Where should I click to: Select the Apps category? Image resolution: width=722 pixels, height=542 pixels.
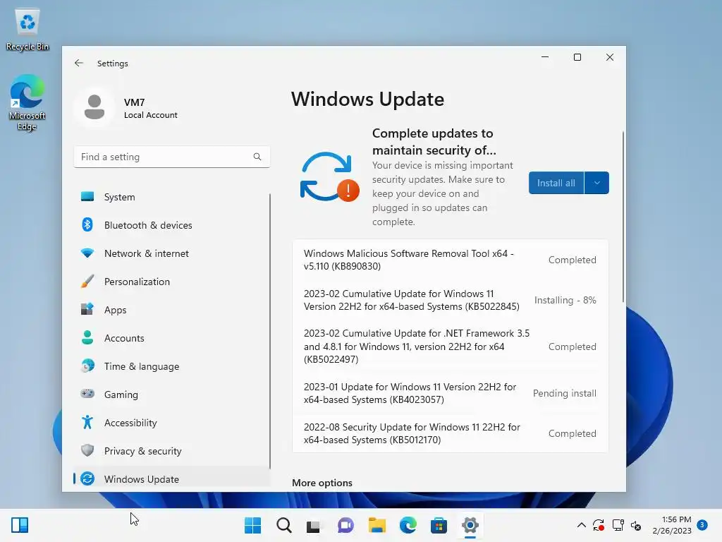click(172, 310)
